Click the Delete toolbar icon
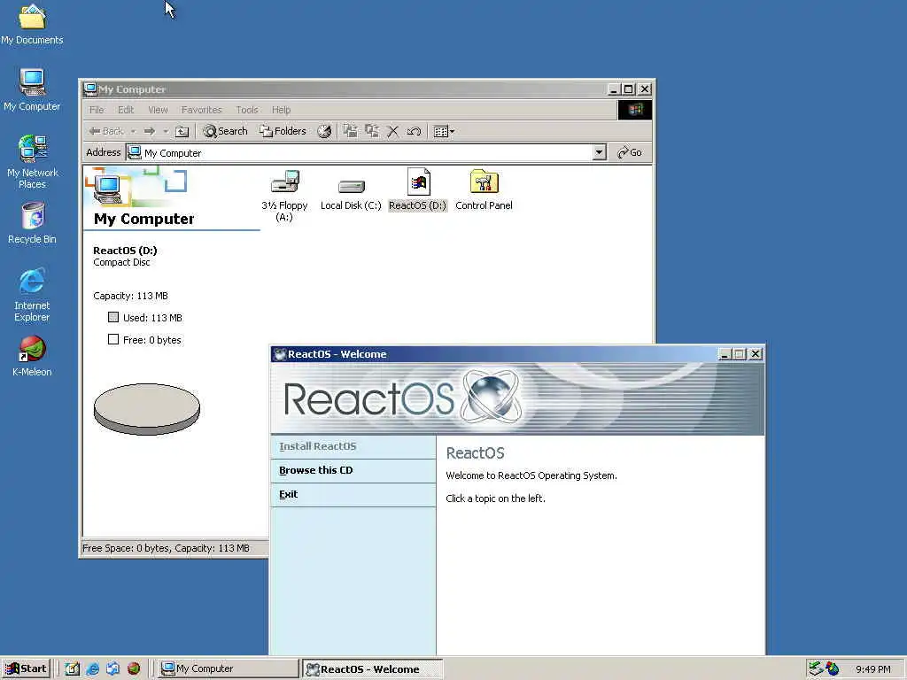The image size is (907, 680). (392, 131)
